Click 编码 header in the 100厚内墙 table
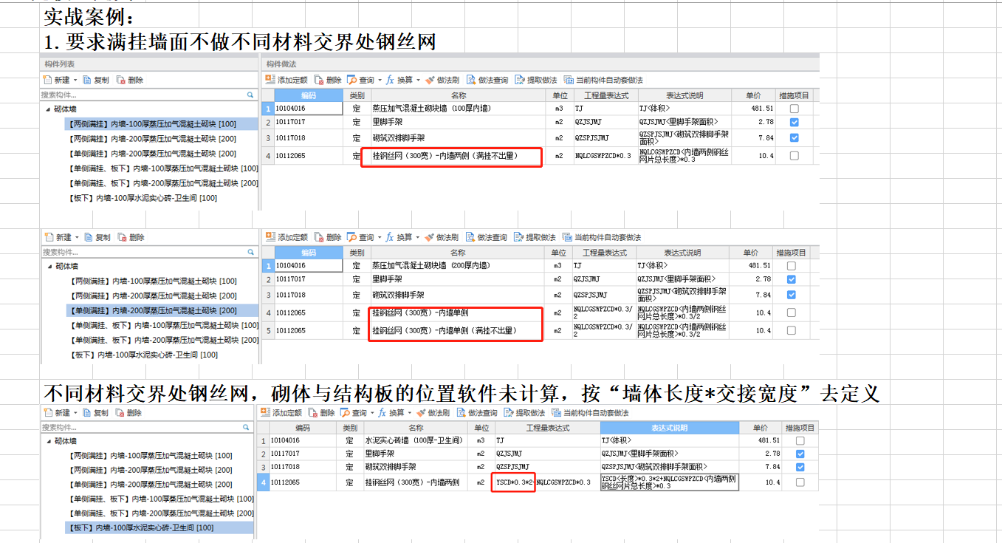Image resolution: width=1002 pixels, height=543 pixels. (x=309, y=95)
